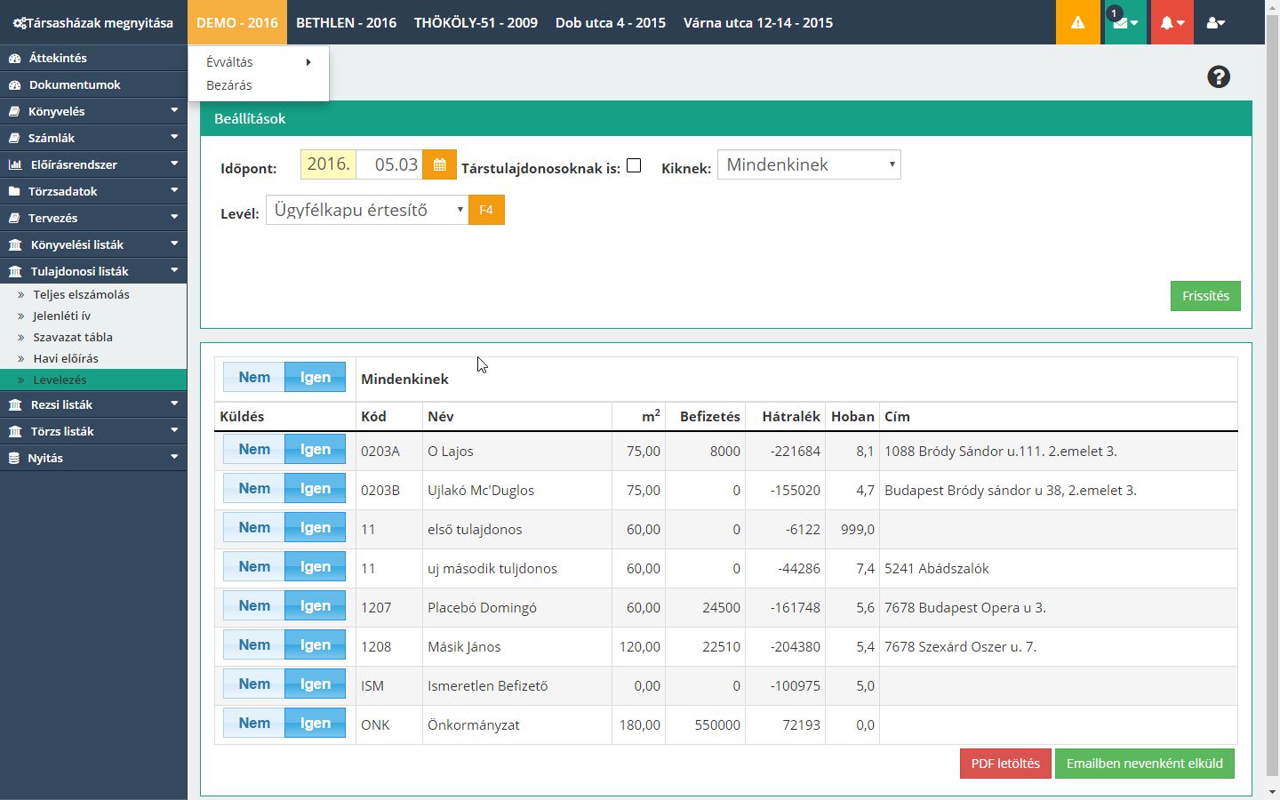This screenshot has width=1280, height=800.
Task: Click the Társasházak megnyitása gear icon
Action: click(19, 23)
